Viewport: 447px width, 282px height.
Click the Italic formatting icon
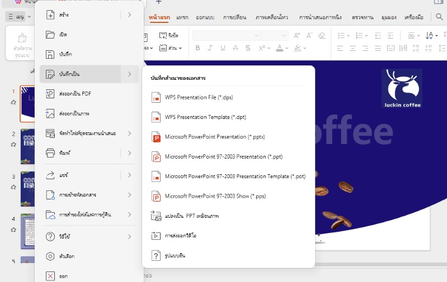click(x=210, y=48)
